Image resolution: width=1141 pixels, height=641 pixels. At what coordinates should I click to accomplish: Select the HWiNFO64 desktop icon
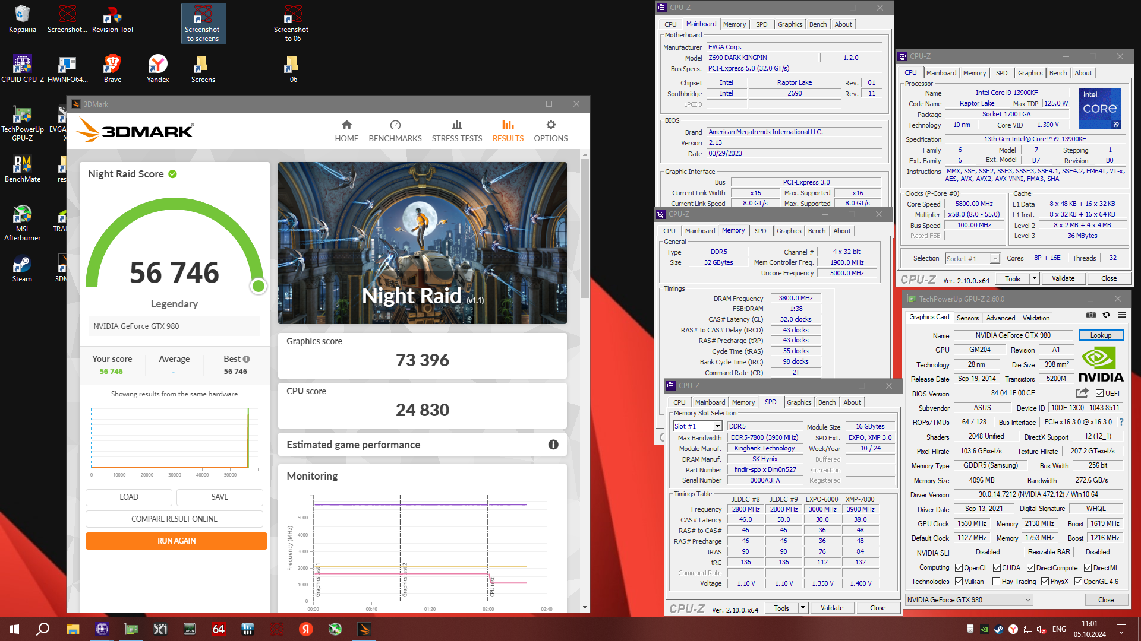[x=67, y=68]
